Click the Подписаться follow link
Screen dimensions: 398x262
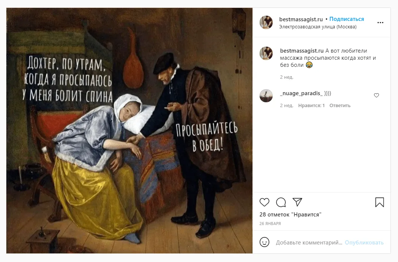[346, 19]
